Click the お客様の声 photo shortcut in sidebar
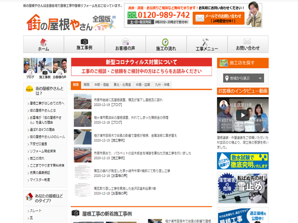The height and width of the screenshot is (223, 298). 60,69
